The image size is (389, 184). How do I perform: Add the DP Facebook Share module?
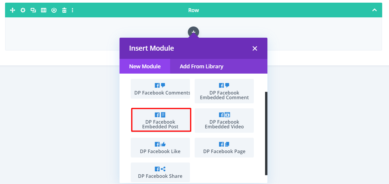coord(160,172)
